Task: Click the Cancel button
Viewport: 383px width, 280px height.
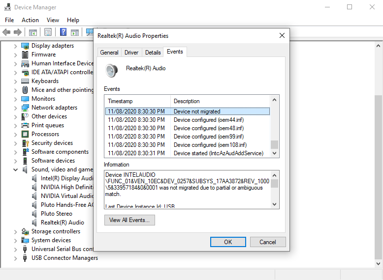Action: pyautogui.click(x=268, y=242)
